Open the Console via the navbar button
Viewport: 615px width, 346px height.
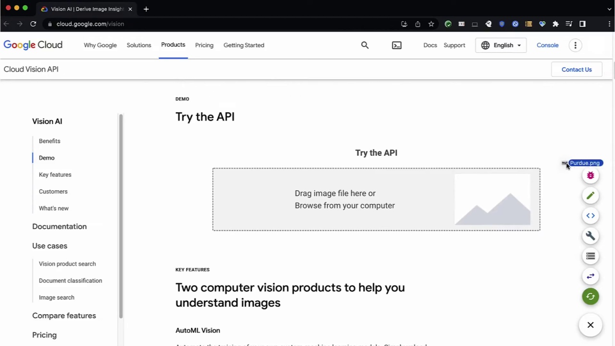[x=547, y=45]
